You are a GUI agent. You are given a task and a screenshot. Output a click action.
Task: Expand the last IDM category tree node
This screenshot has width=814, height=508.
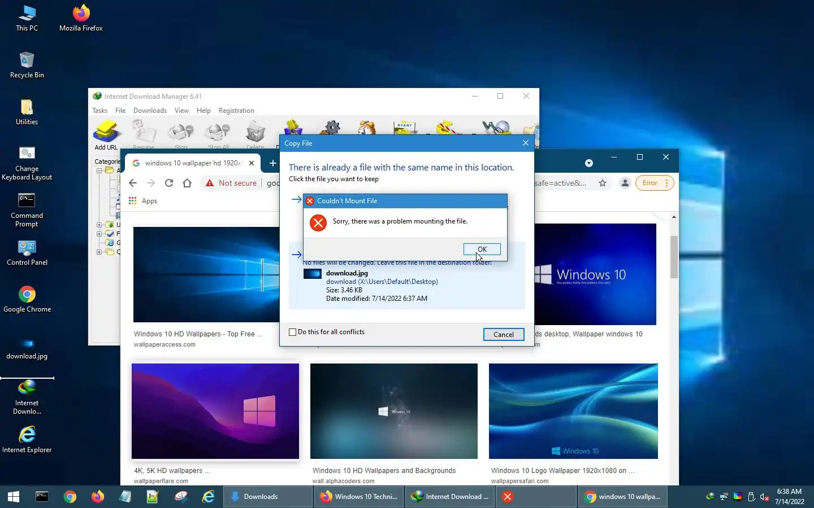pos(99,252)
